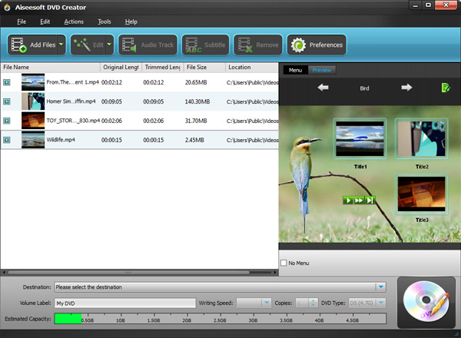The image size is (461, 338).
Task: Click the Original Length column header
Action: point(121,68)
